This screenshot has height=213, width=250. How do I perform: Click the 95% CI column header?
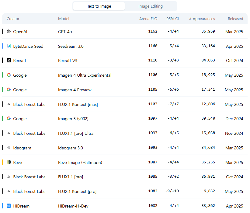[x=172, y=19]
